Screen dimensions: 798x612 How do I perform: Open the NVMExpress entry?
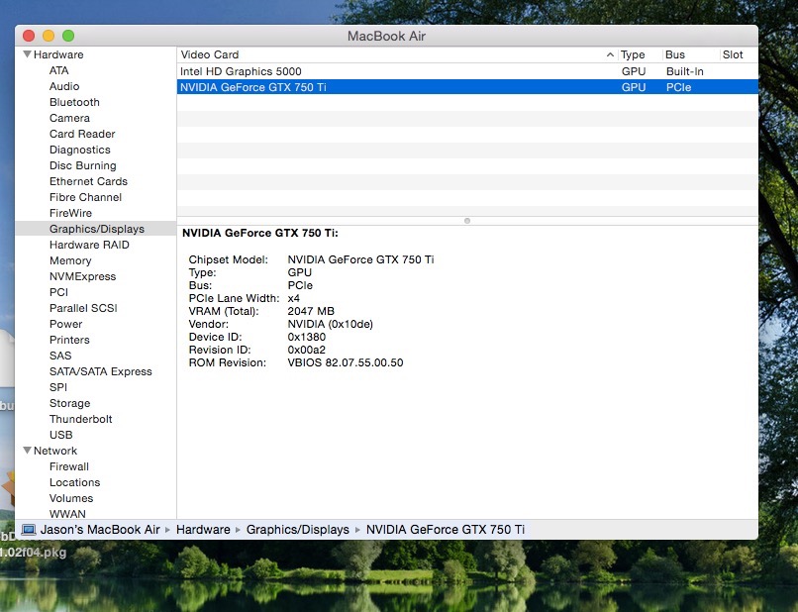click(83, 276)
